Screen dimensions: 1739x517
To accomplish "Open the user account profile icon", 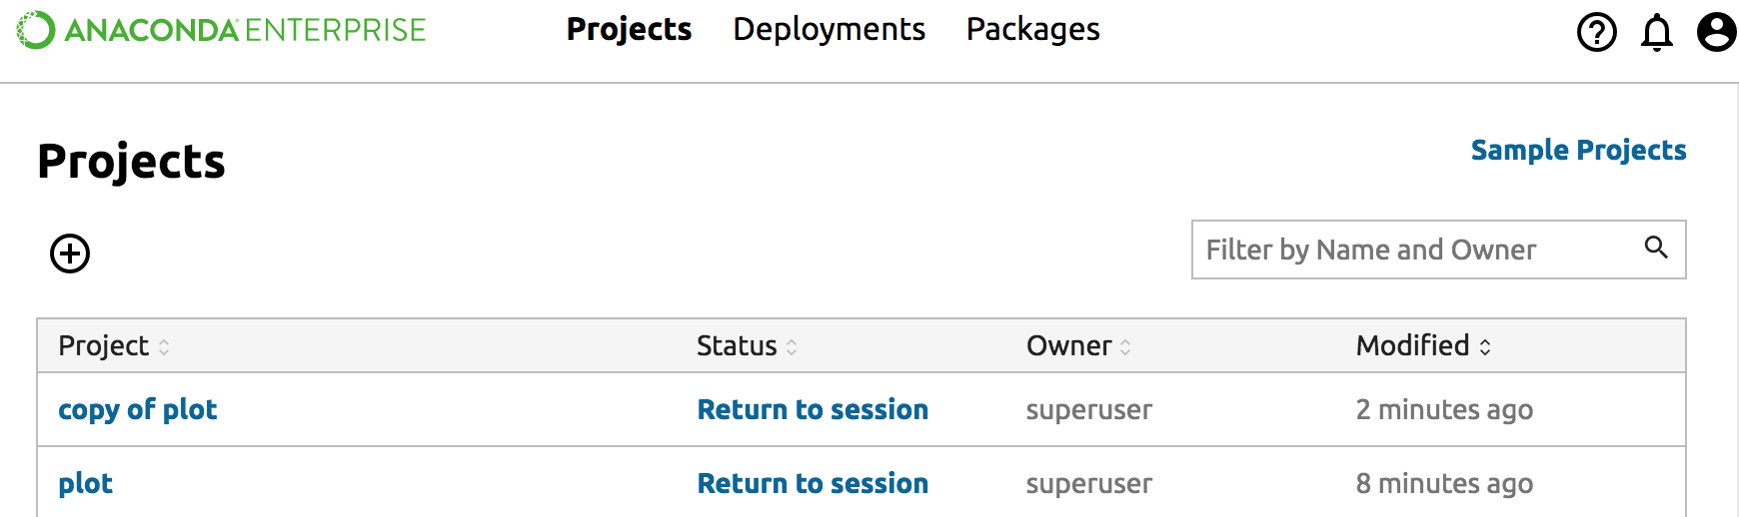I will click(1716, 32).
